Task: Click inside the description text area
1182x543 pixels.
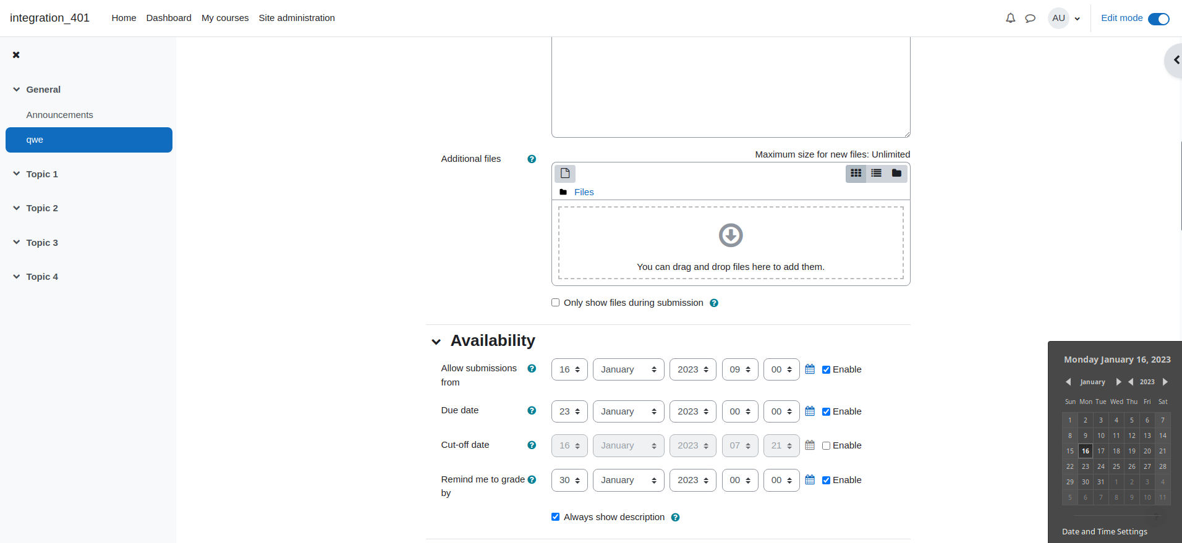Action: pyautogui.click(x=731, y=87)
